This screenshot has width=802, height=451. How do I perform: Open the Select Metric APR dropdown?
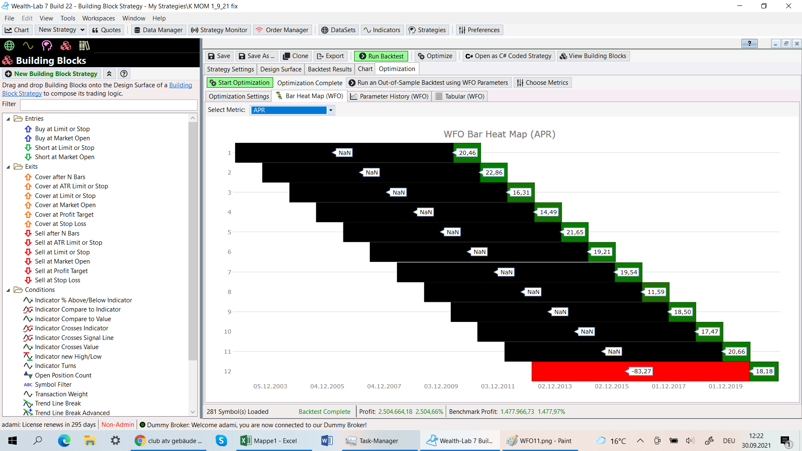[330, 110]
